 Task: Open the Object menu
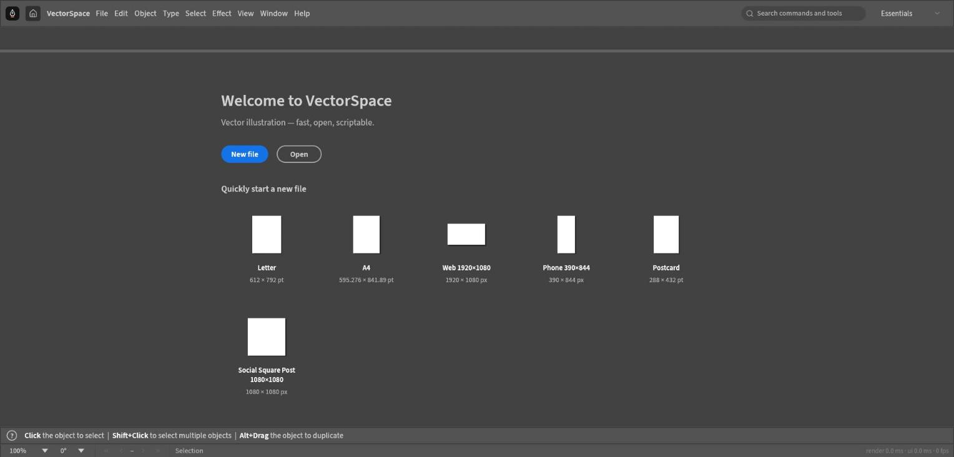click(x=145, y=13)
